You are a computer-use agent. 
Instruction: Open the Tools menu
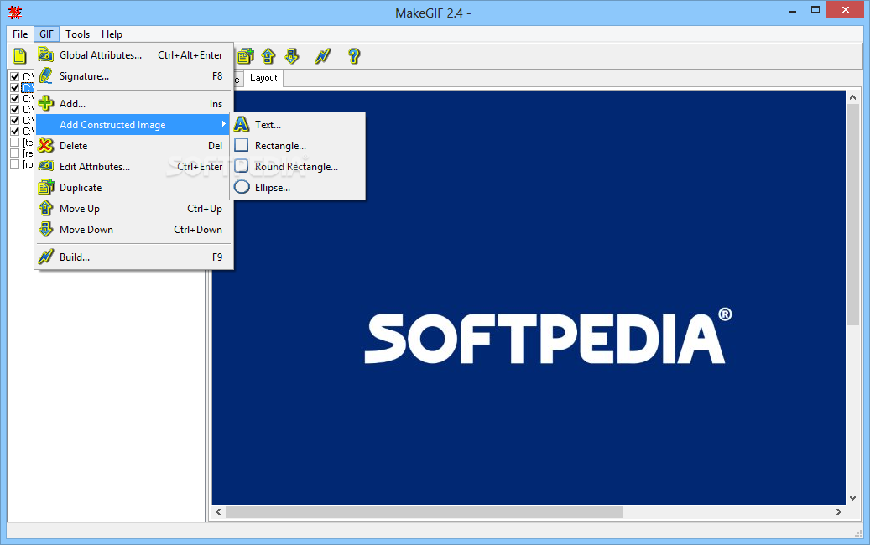point(78,34)
